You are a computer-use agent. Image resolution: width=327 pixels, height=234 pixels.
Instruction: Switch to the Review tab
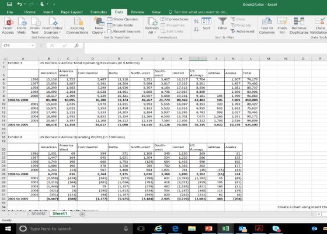click(137, 12)
